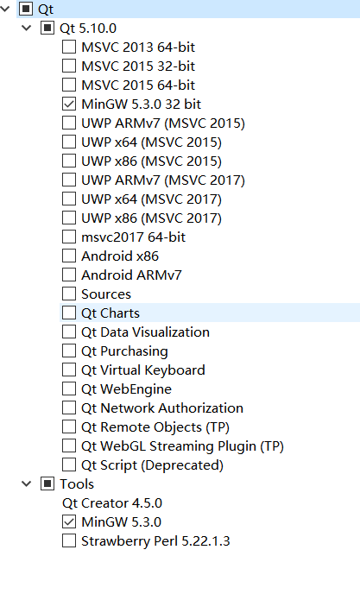This screenshot has height=594, width=360.
Task: Check the MSVC 2015 32-bit checkbox
Action: click(x=68, y=66)
